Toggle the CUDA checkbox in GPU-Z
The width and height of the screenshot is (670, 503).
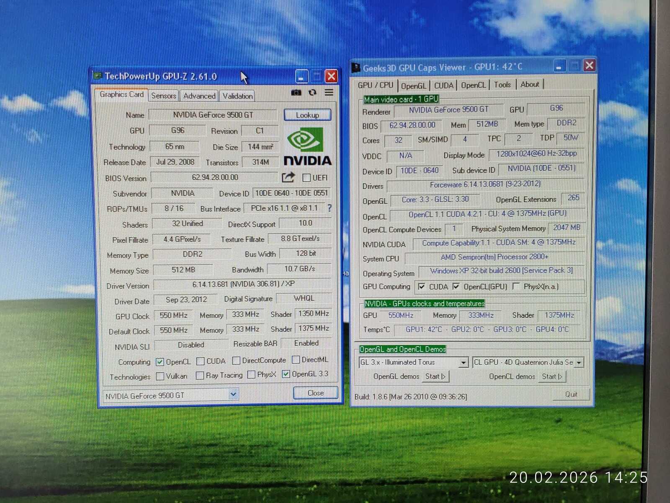pos(201,361)
